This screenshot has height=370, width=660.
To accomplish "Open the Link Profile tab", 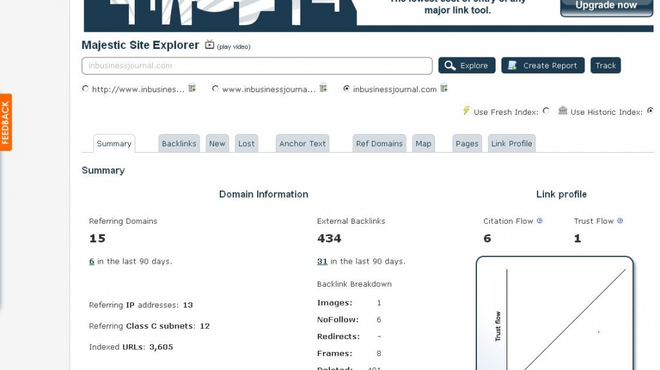I will tap(511, 144).
